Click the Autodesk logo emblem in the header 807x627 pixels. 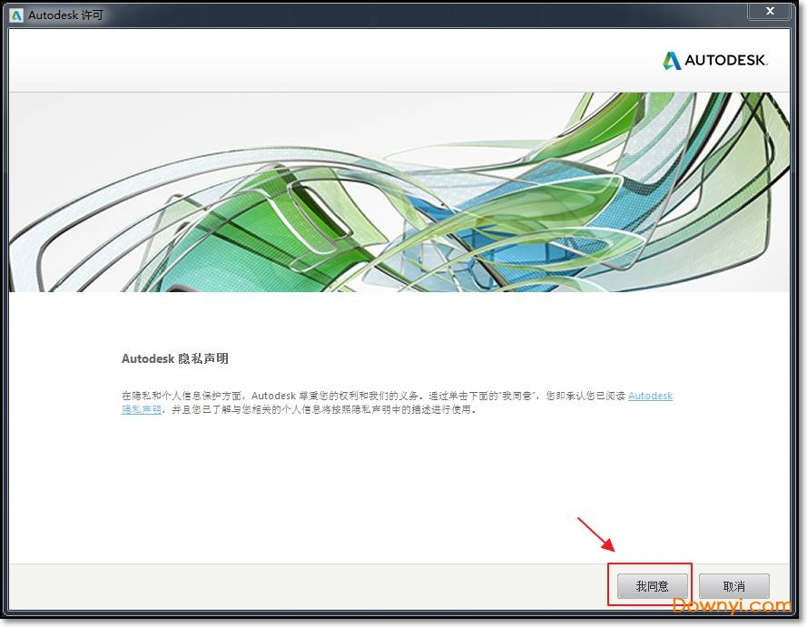[x=671, y=61]
